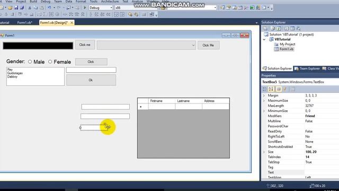
Task: Click the Undo arrow icon
Action: (x=49, y=8)
